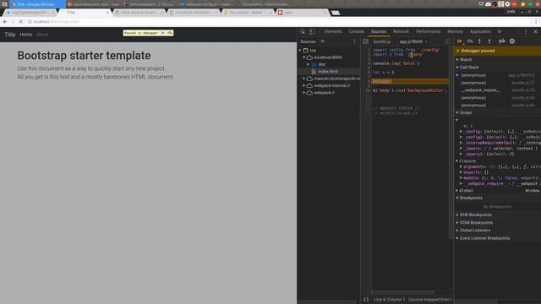
Task: Select the app.js editor tab
Action: pyautogui.click(x=411, y=41)
